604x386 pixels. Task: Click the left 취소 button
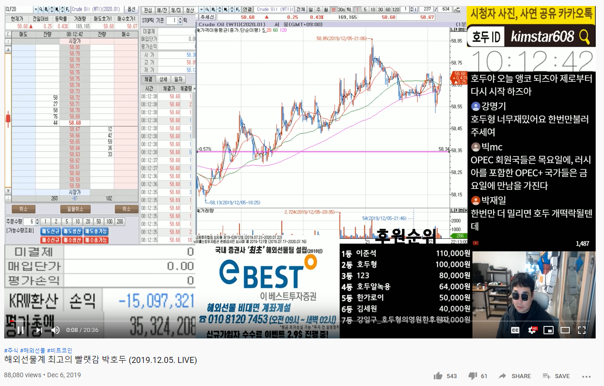[24, 209]
